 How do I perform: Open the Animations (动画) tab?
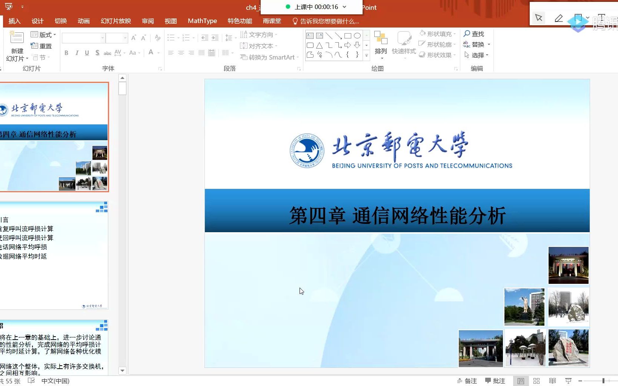point(84,21)
